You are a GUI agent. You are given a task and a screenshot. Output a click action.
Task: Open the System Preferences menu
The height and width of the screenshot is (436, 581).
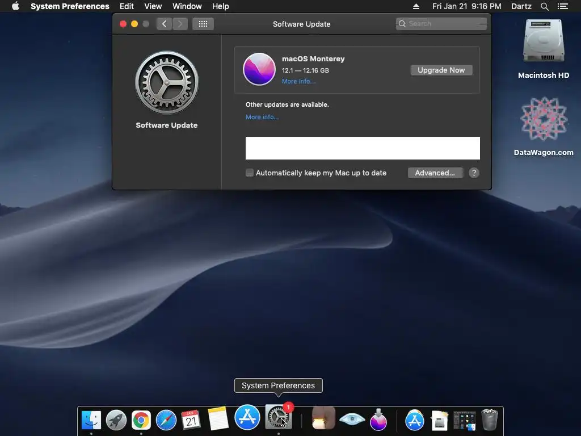70,6
